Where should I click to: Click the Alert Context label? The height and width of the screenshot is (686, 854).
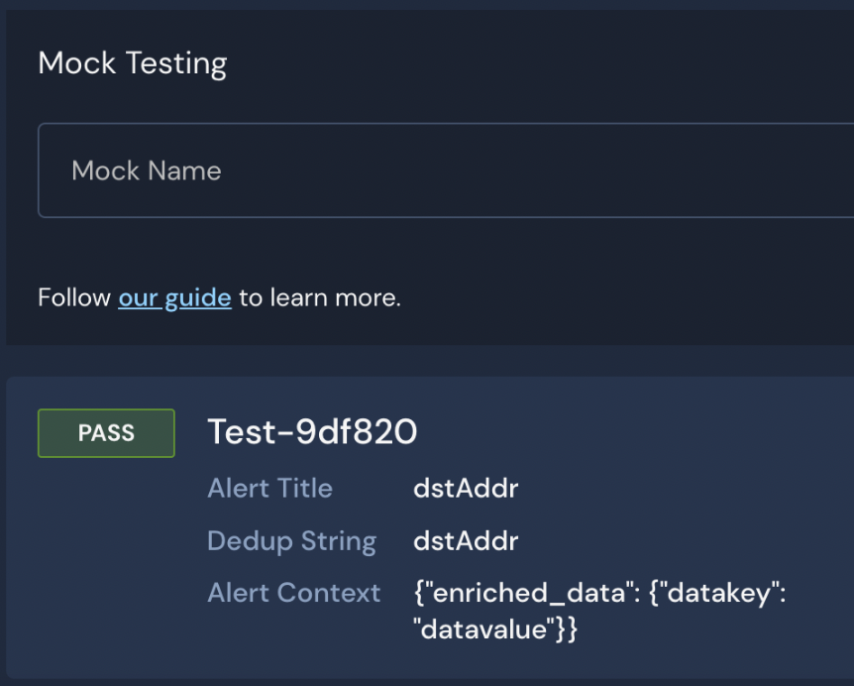coord(293,592)
